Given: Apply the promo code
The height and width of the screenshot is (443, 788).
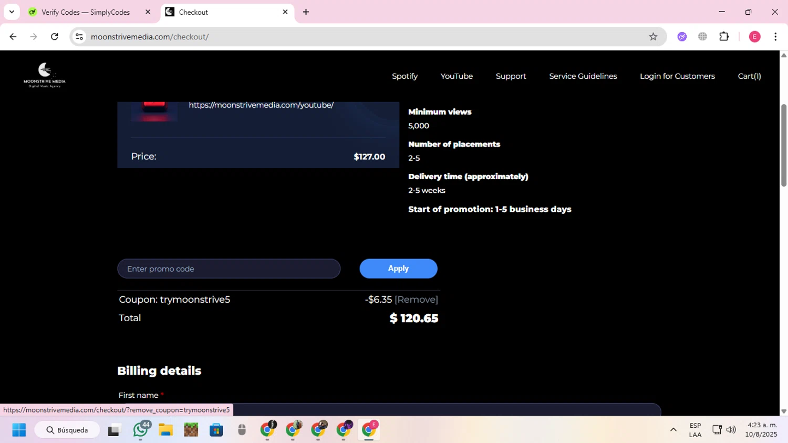Looking at the screenshot, I should tap(398, 269).
